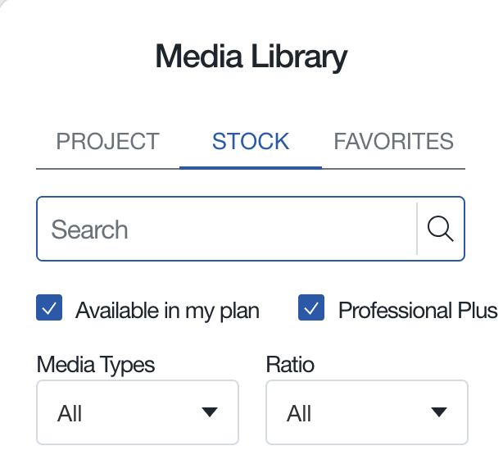Click the Media Types dropdown arrow

(211, 412)
